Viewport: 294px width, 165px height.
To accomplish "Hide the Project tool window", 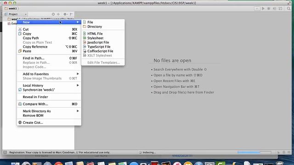I will pos(71,14).
